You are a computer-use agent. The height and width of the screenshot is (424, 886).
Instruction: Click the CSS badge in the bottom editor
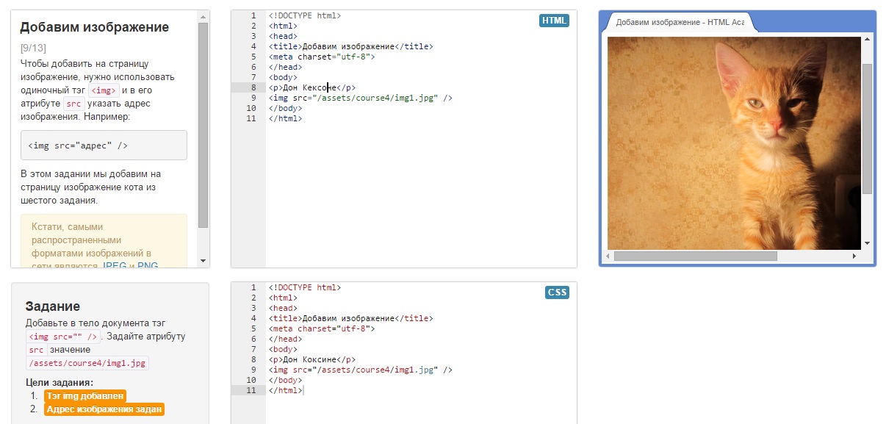tap(557, 292)
